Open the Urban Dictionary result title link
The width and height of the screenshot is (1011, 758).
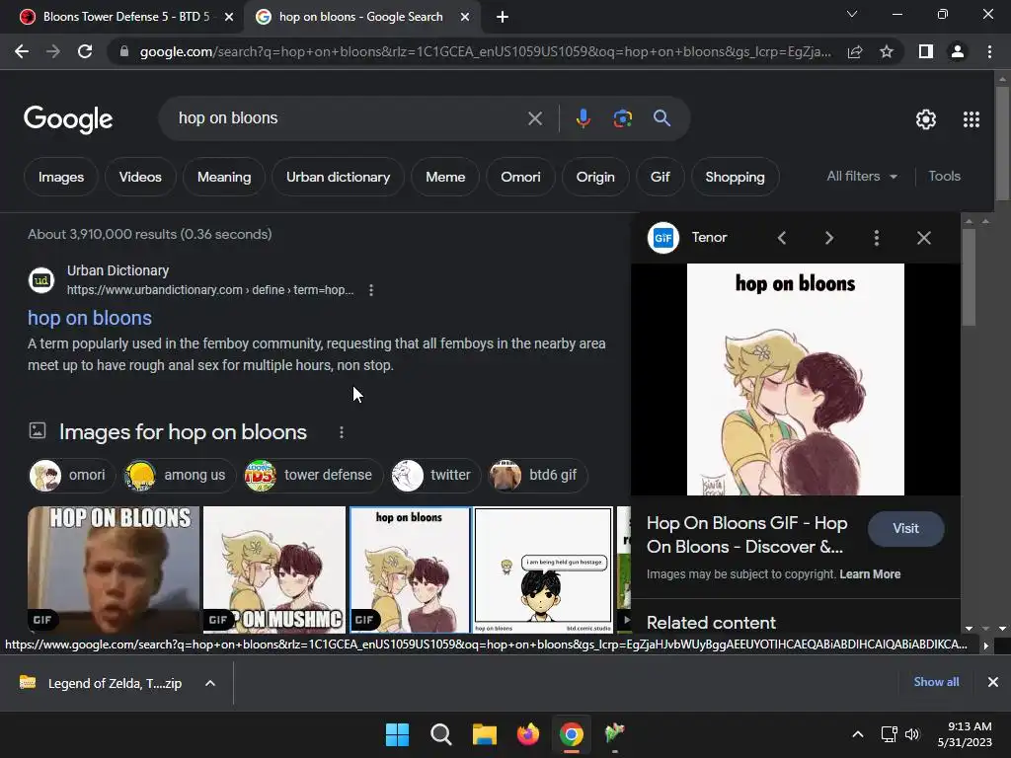[x=90, y=318]
